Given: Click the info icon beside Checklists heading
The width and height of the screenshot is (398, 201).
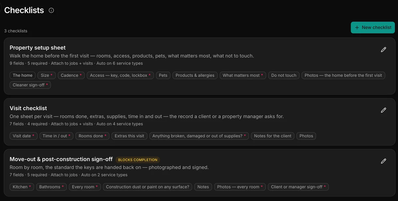Looking at the screenshot, I should 51,10.
